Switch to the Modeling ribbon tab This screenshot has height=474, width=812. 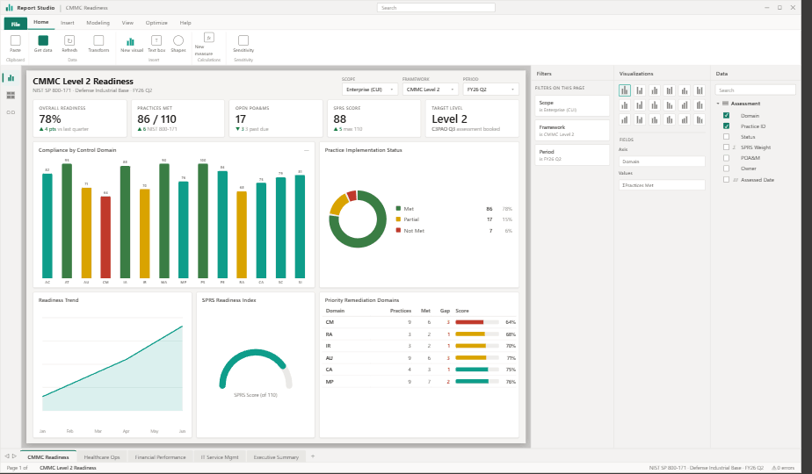[98, 23]
